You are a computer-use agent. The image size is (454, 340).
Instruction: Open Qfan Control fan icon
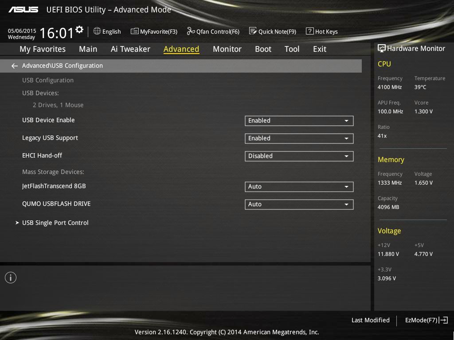tap(191, 31)
